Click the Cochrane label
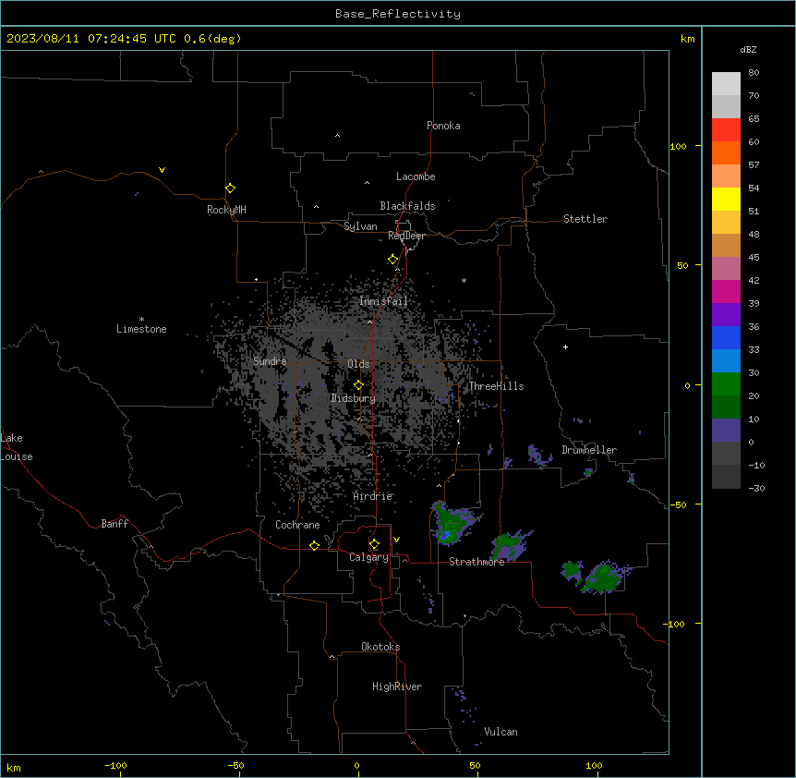This screenshot has height=778, width=796. 297,525
